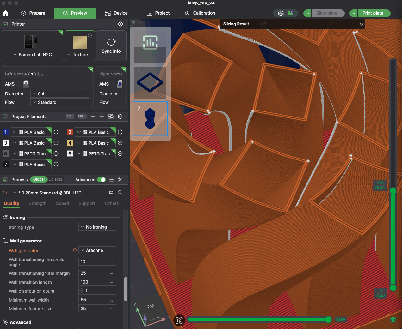Click the Print plate button
This screenshot has width=402, height=329.
coord(373,13)
